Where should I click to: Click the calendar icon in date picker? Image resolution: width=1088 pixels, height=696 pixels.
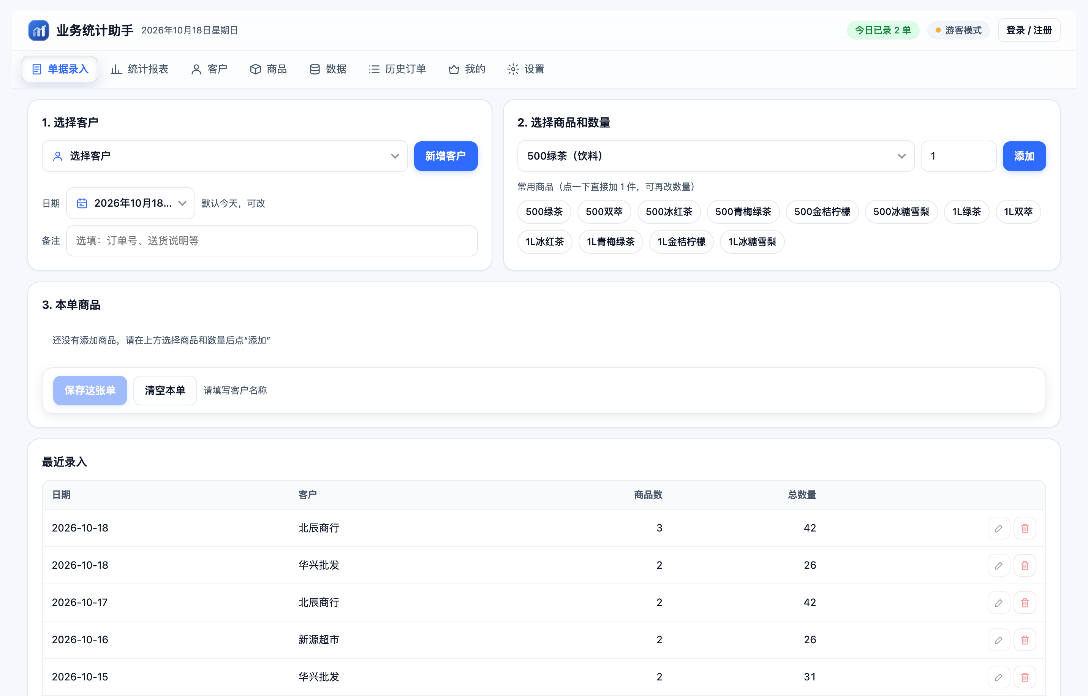[x=82, y=203]
